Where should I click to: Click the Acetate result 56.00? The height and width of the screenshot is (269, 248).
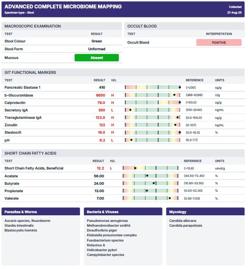[x=99, y=176]
